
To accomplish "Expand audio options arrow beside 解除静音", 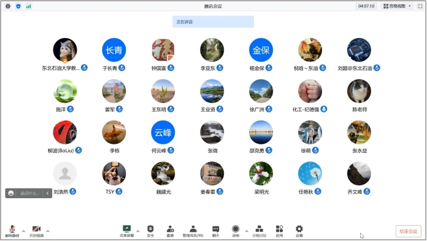I will coord(23,231).
